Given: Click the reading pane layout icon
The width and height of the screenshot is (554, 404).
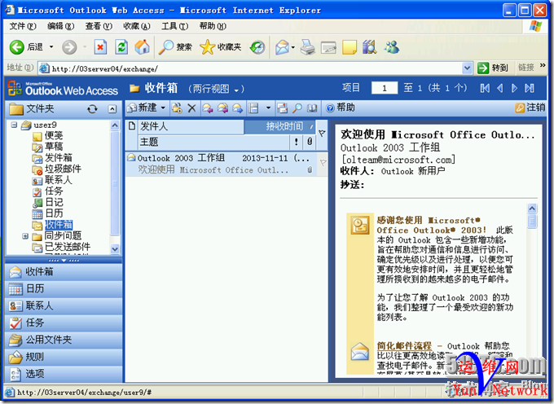Looking at the screenshot, I should pos(253,108).
